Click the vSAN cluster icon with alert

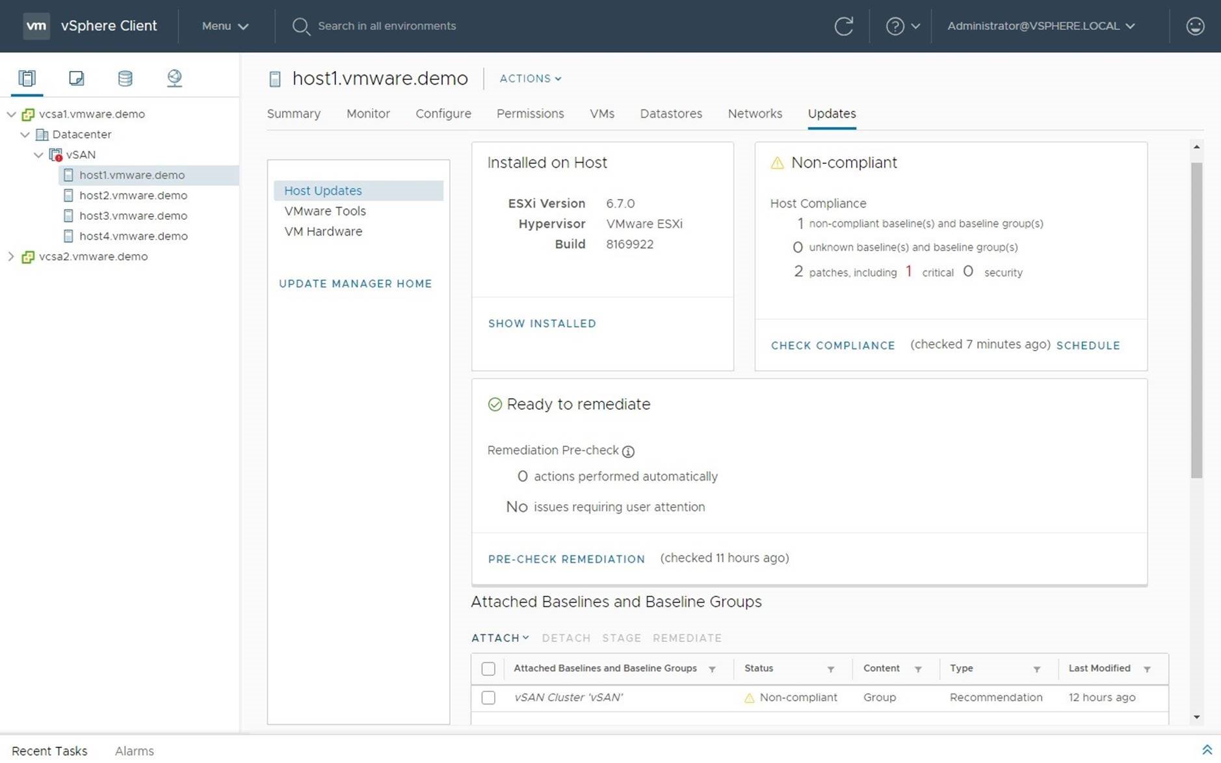tap(56, 155)
